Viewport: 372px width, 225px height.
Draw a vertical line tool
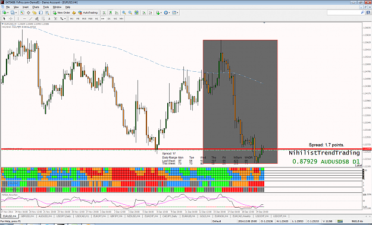[18, 18]
